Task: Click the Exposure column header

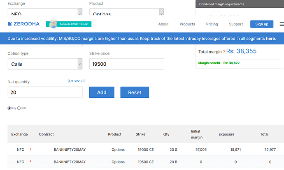Action: click(226, 134)
